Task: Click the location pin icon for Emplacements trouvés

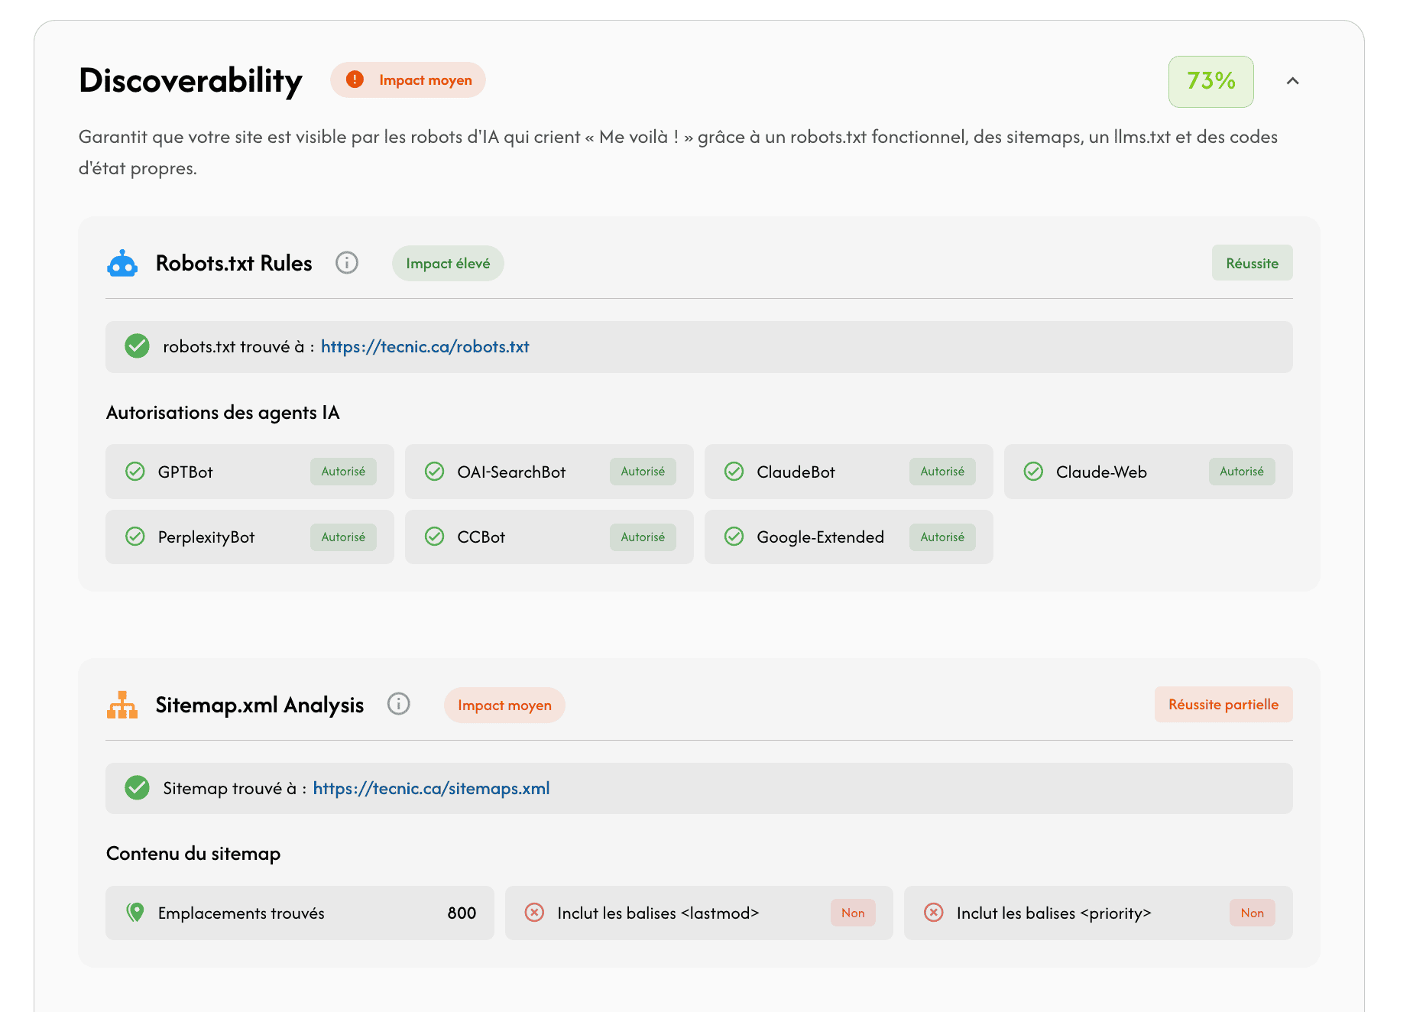Action: [x=135, y=912]
